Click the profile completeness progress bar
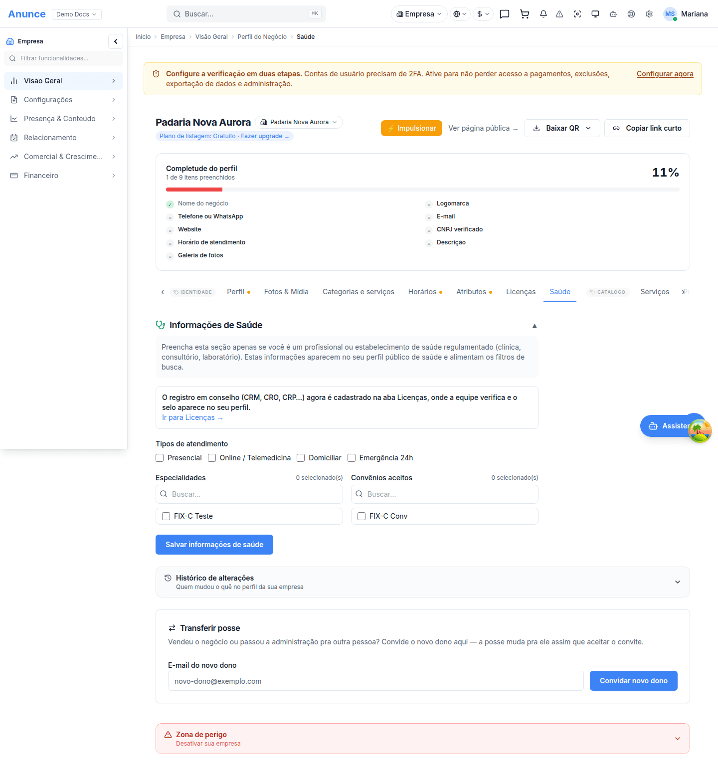This screenshot has width=718, height=782. click(x=423, y=190)
